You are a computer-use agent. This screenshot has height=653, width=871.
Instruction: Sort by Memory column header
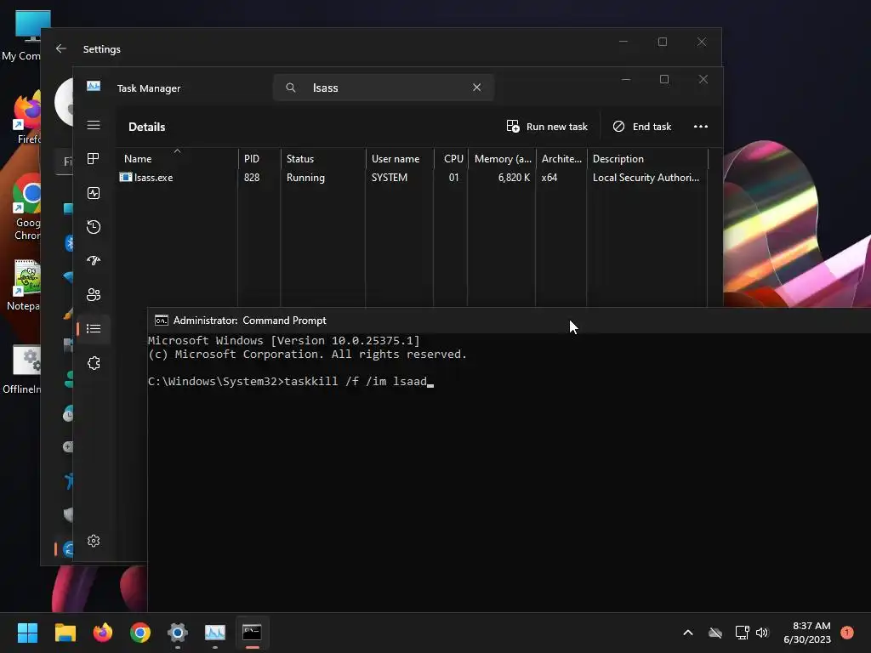[502, 159]
